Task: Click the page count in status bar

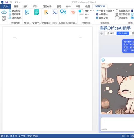Action: point(9,136)
